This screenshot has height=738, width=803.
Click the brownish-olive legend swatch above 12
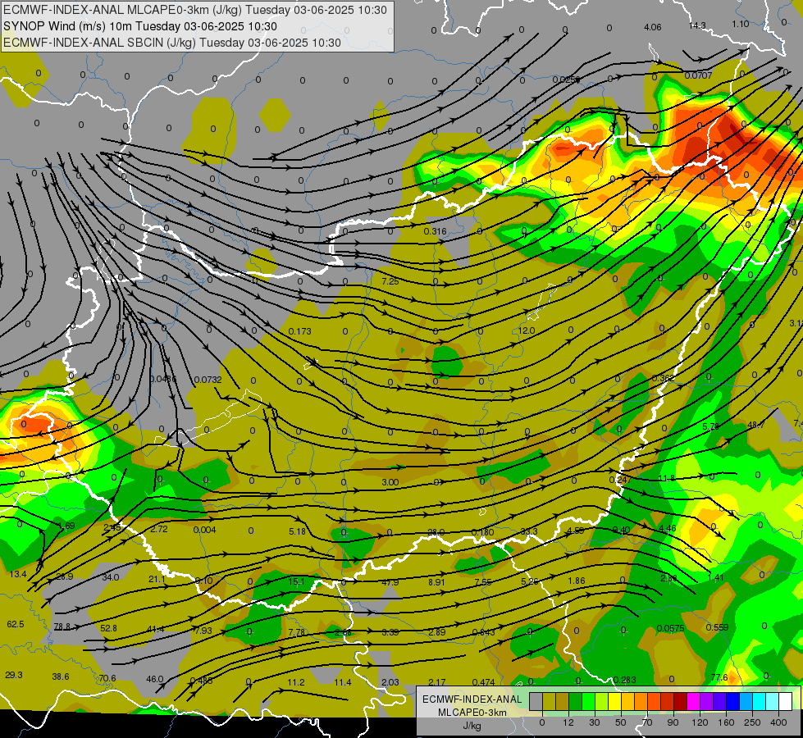coord(563,701)
